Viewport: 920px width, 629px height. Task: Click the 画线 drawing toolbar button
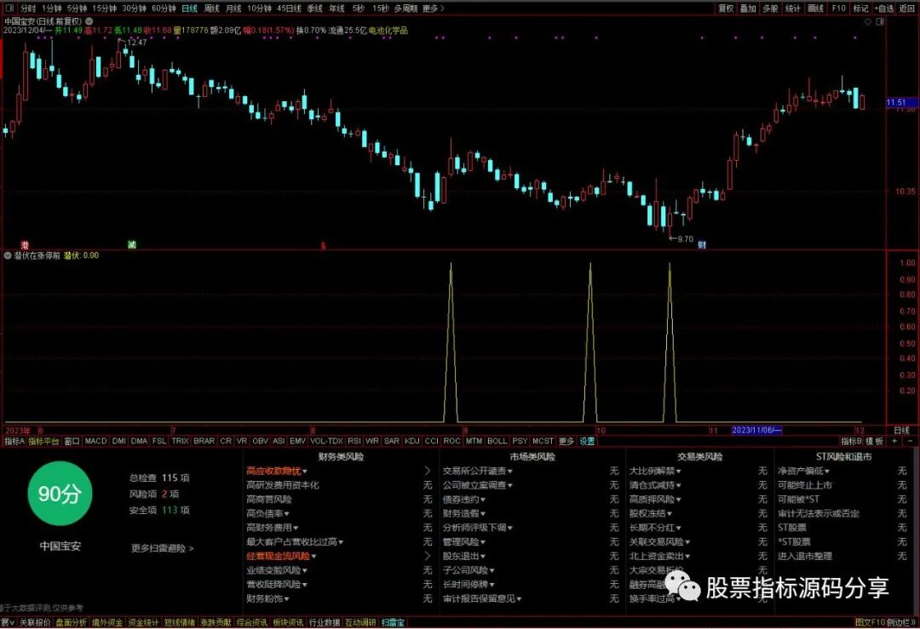(815, 9)
